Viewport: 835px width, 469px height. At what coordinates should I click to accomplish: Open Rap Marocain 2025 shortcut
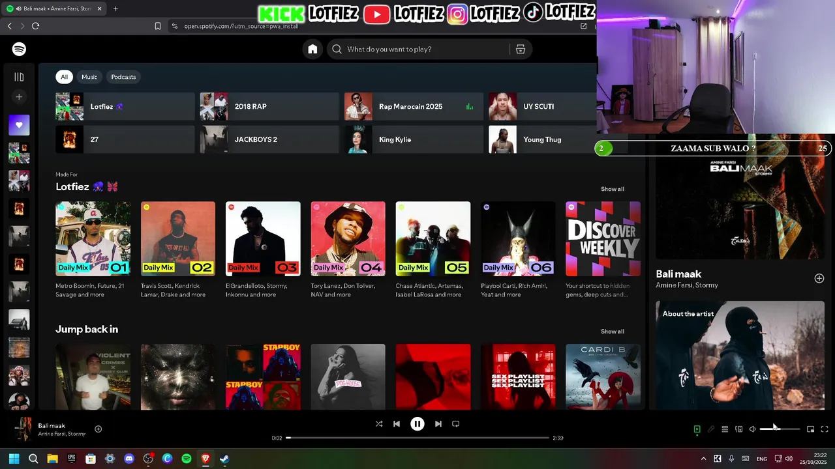click(x=414, y=106)
